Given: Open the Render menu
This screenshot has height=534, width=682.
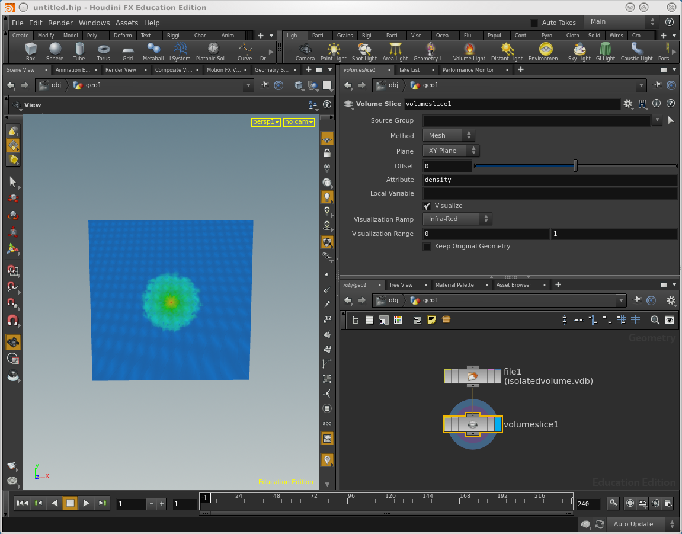Looking at the screenshot, I should 60,23.
